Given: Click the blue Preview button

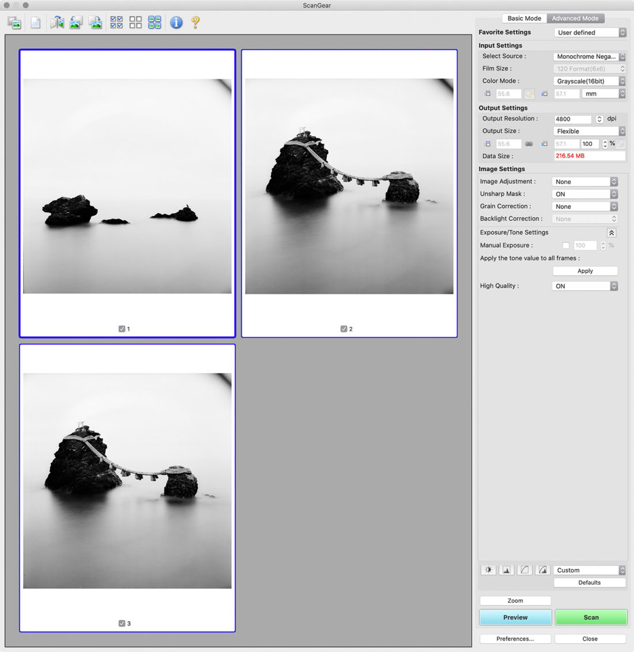Looking at the screenshot, I should pos(515,617).
